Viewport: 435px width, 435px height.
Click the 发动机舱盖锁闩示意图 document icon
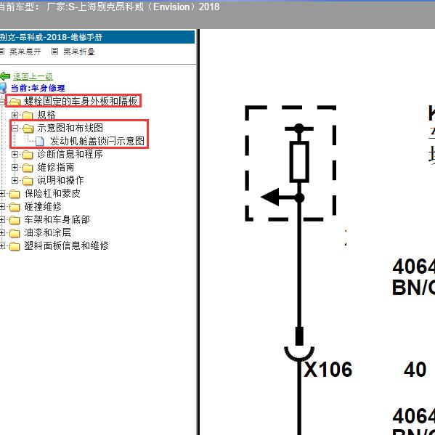click(x=40, y=141)
